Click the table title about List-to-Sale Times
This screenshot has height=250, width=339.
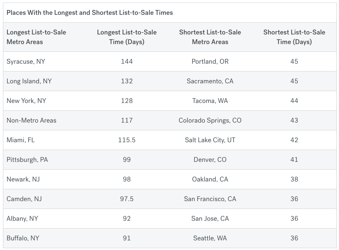[x=90, y=13]
